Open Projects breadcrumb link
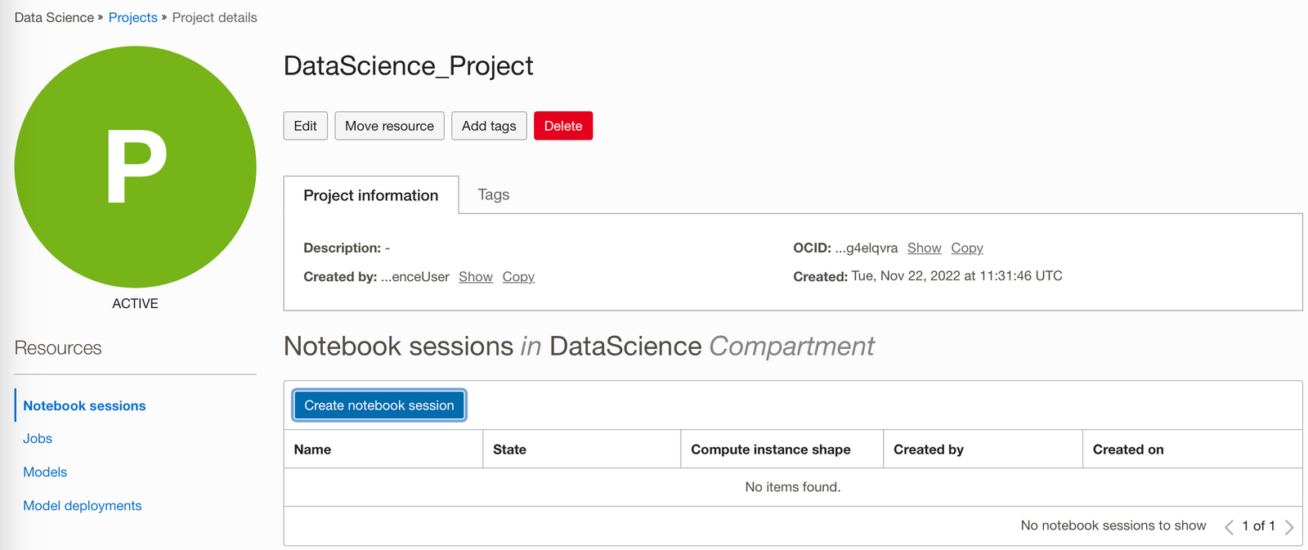The image size is (1308, 550). coord(132,17)
